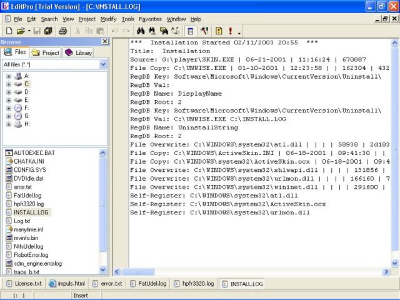Copy selection with the toolbar copy icon
The height and width of the screenshot is (300, 400).
89,31
